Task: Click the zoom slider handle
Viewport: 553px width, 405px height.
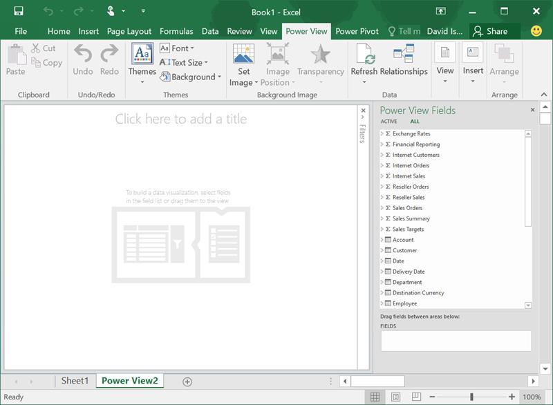Action: coord(471,397)
